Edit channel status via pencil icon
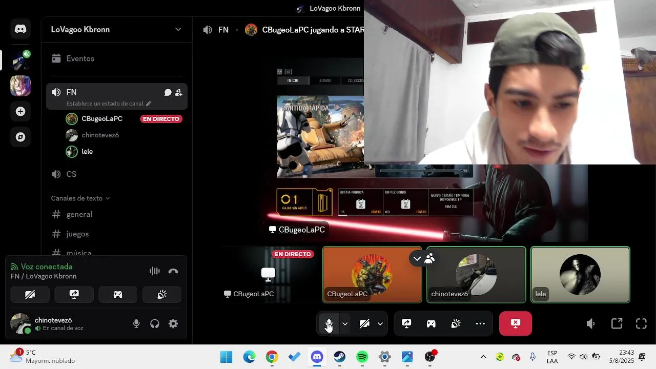 point(149,104)
